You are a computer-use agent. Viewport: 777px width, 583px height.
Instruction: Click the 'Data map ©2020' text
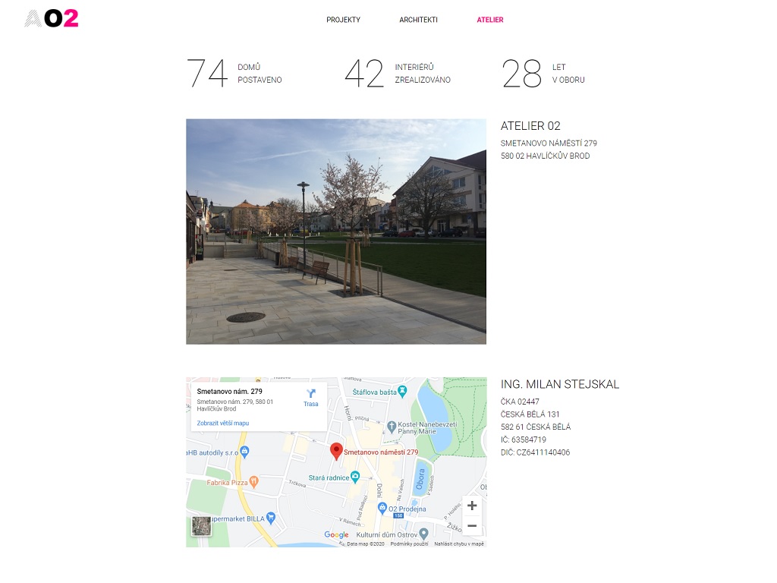pyautogui.click(x=366, y=544)
